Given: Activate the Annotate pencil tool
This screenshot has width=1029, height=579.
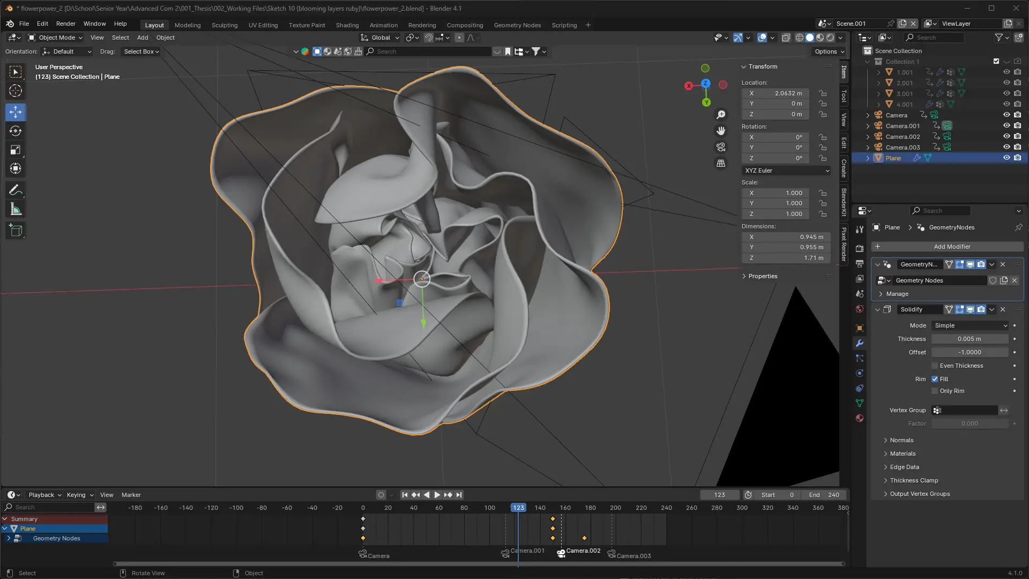Looking at the screenshot, I should (x=16, y=190).
